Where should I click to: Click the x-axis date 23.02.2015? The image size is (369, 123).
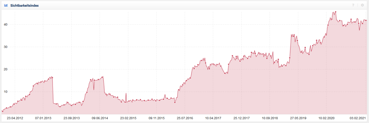[128, 118]
